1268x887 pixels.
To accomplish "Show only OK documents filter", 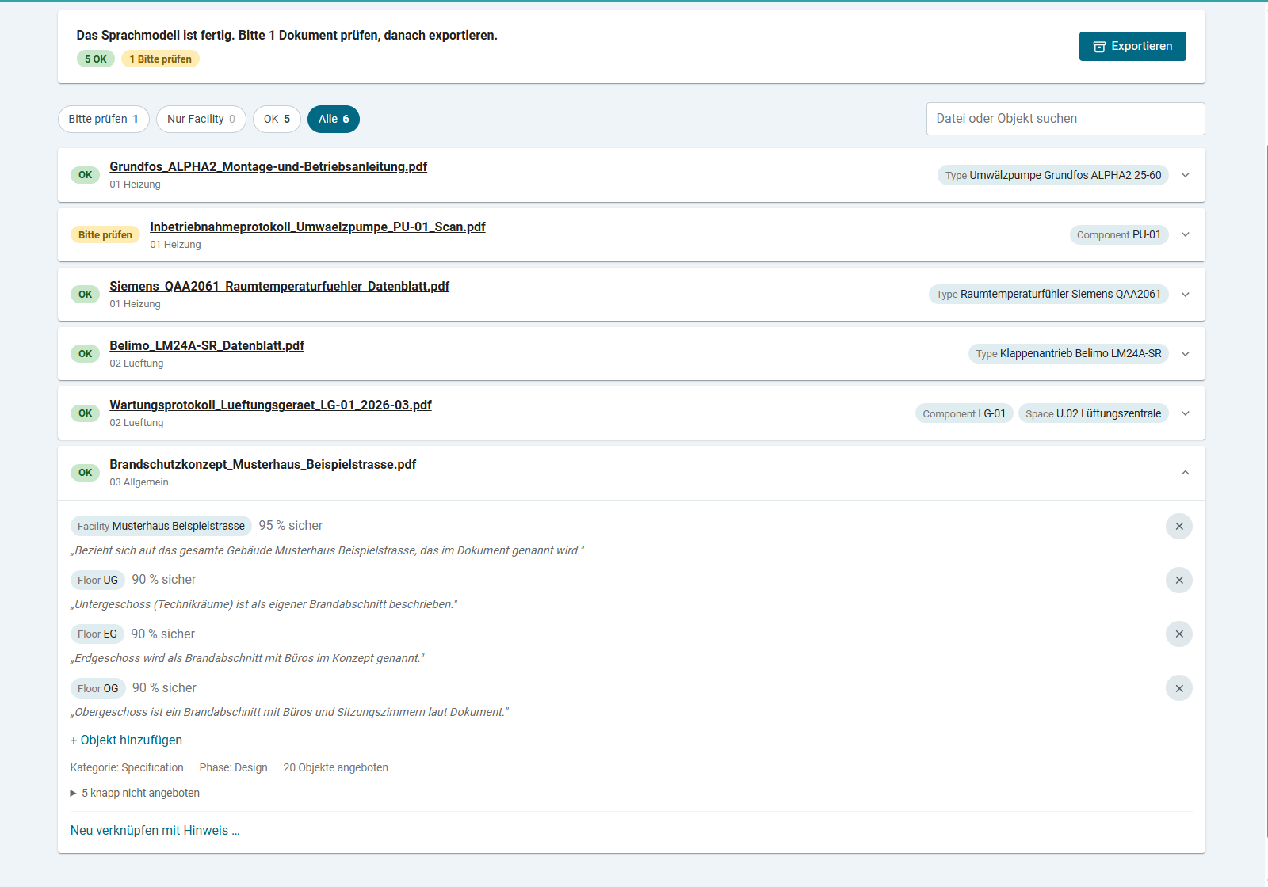I will tap(277, 119).
